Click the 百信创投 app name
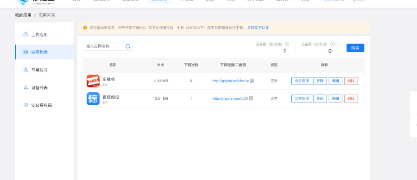The image size is (417, 180). pyautogui.click(x=111, y=97)
